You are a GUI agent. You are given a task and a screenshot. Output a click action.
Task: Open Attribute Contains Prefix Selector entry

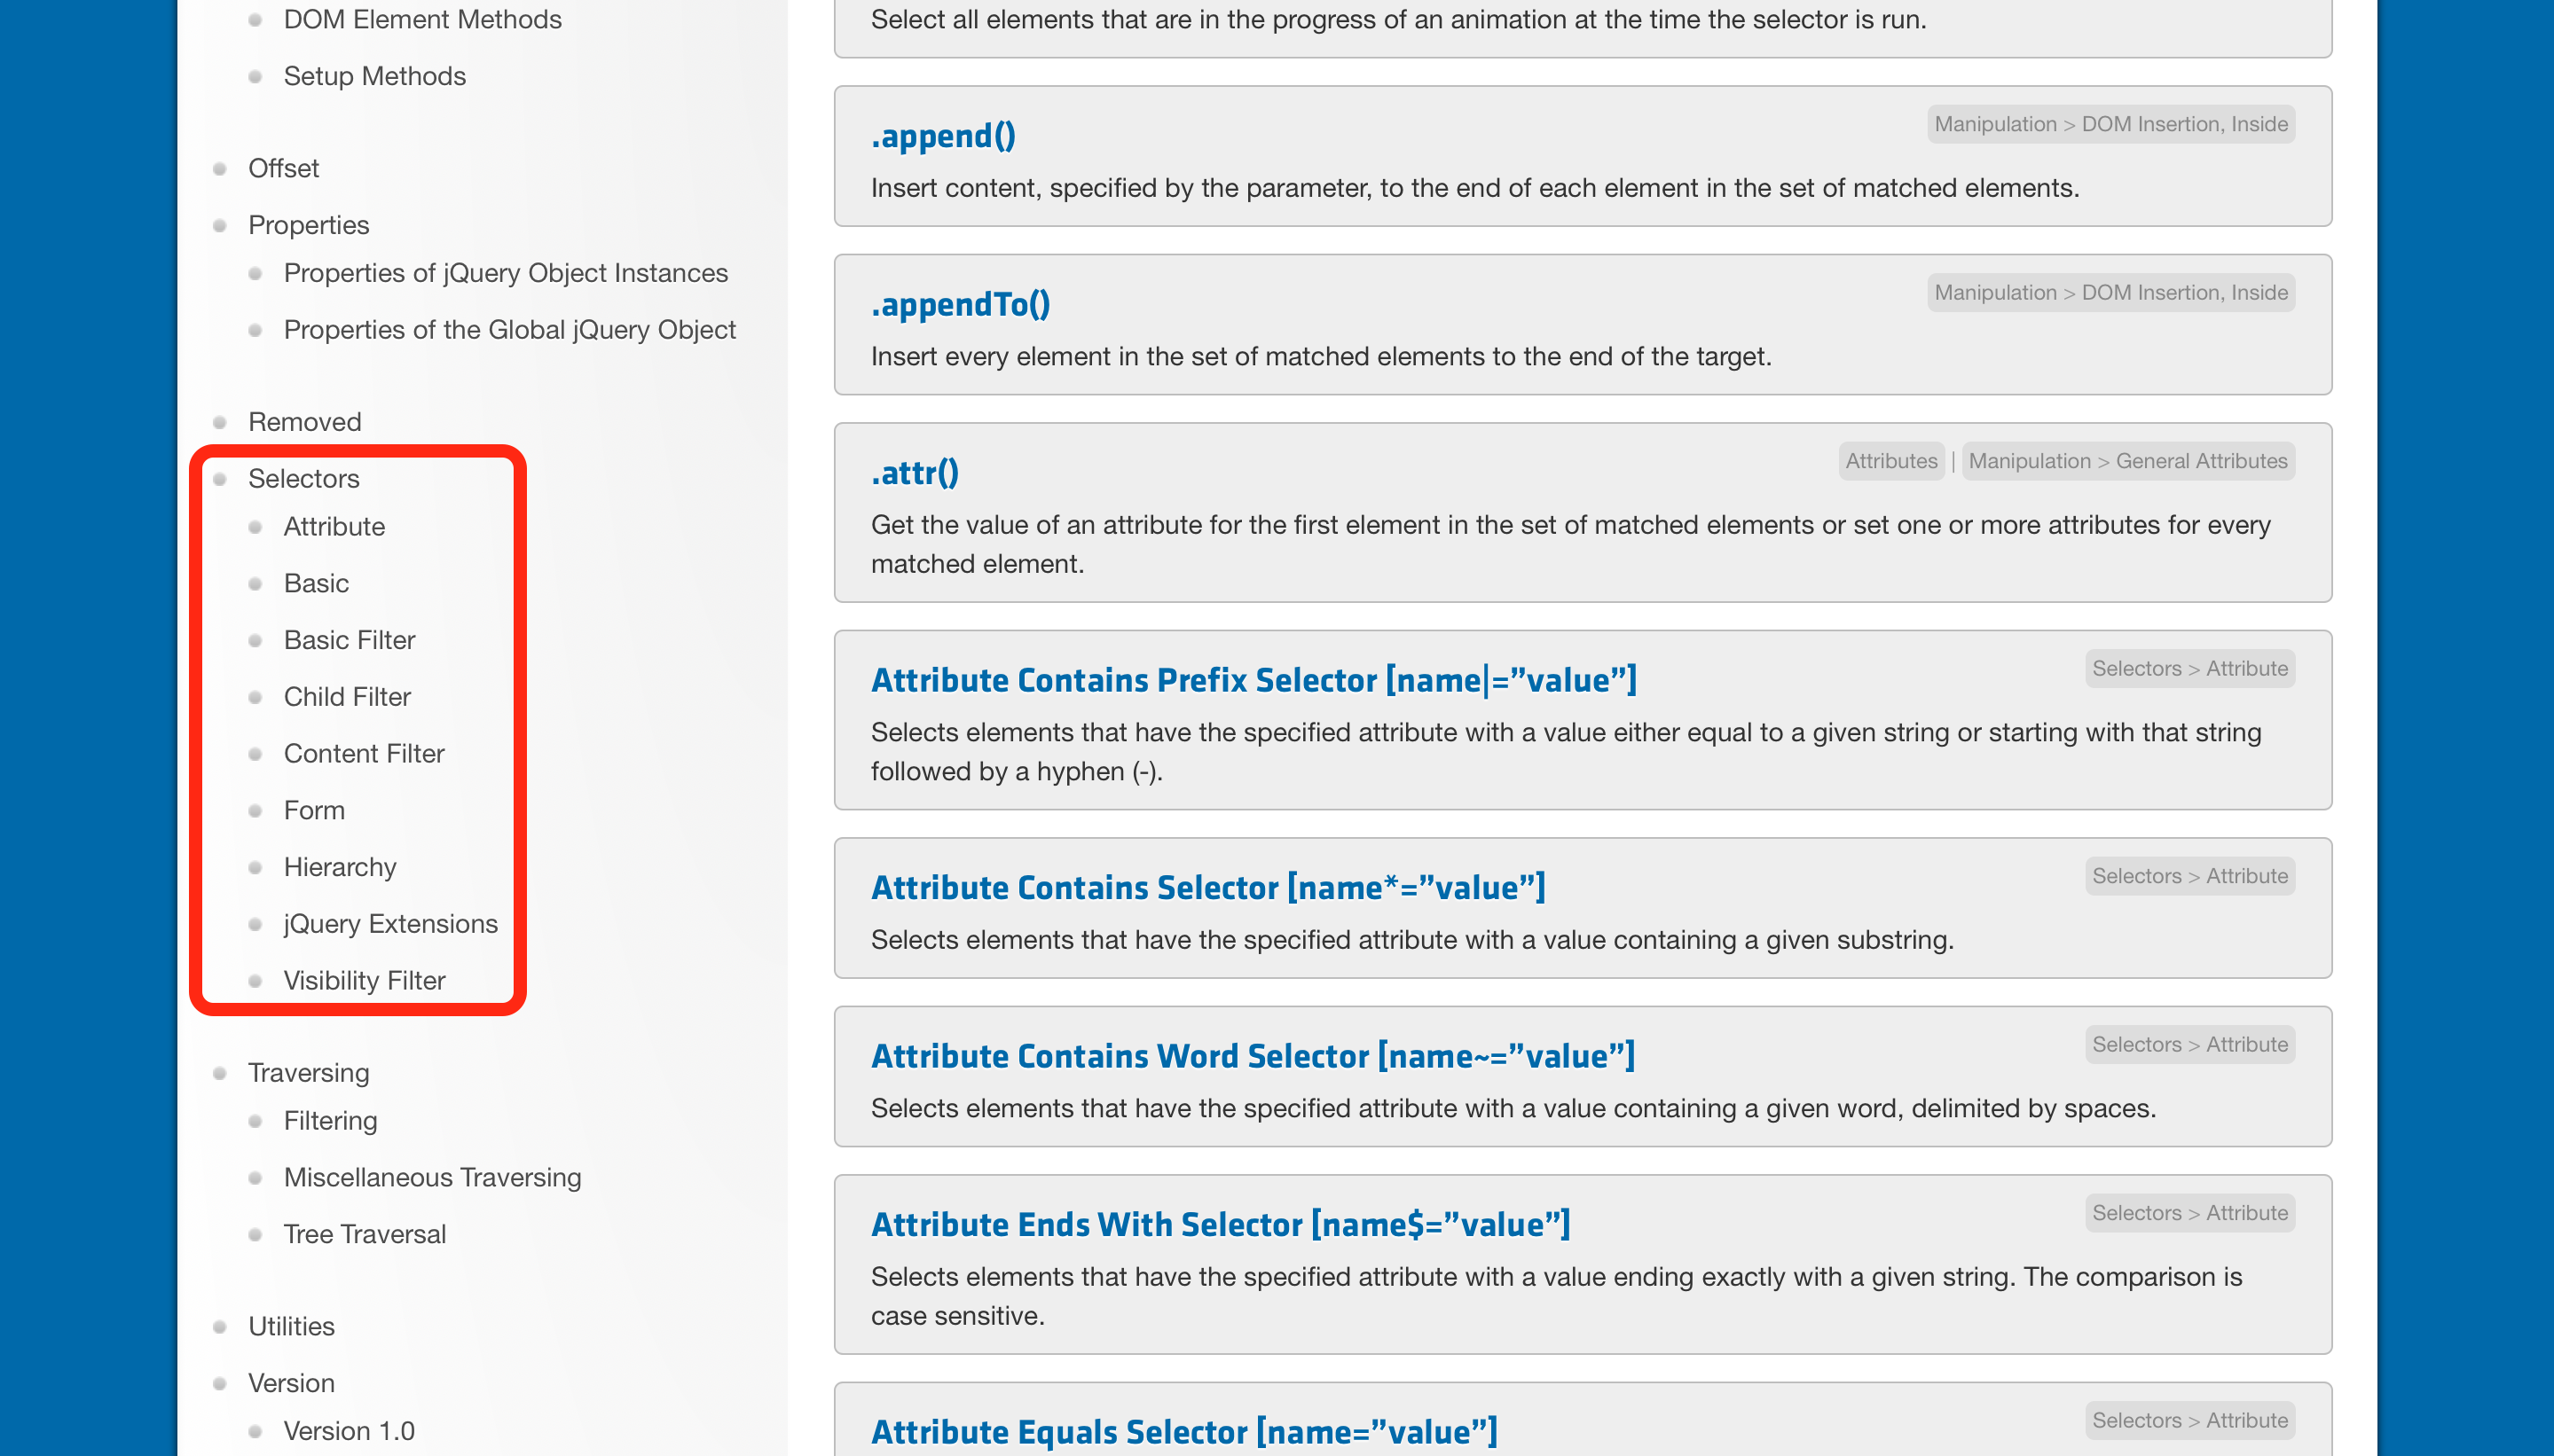click(1253, 680)
